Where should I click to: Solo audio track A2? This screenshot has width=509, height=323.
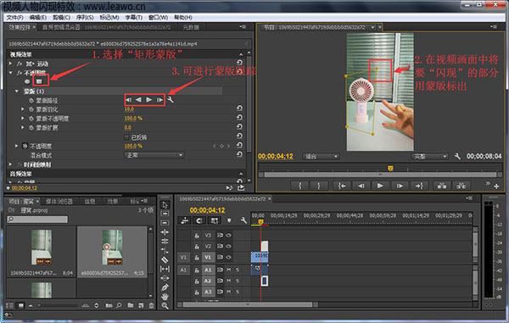pyautogui.click(x=238, y=281)
